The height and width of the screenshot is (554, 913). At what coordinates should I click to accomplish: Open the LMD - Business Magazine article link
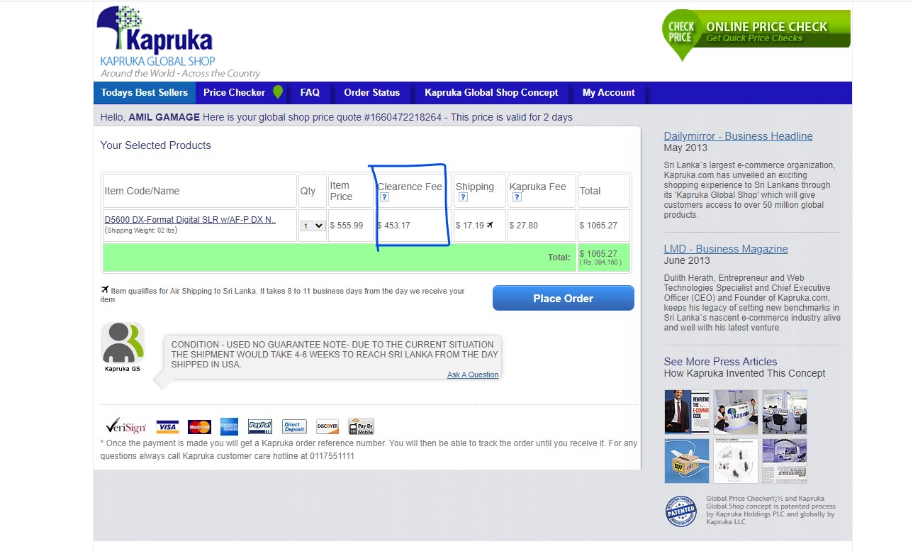(x=726, y=249)
